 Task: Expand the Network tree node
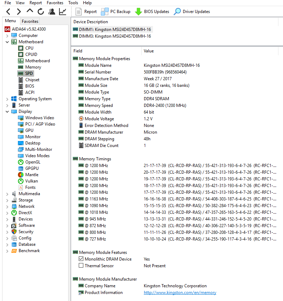click(7, 207)
